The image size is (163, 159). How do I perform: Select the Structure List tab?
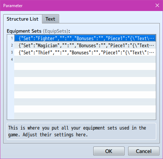23,19
